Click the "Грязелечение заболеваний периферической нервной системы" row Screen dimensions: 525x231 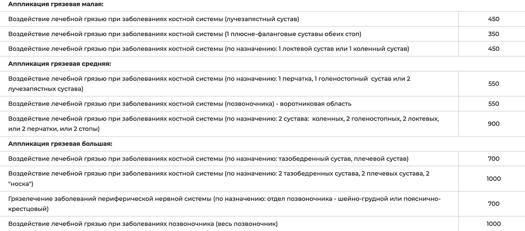point(224,204)
